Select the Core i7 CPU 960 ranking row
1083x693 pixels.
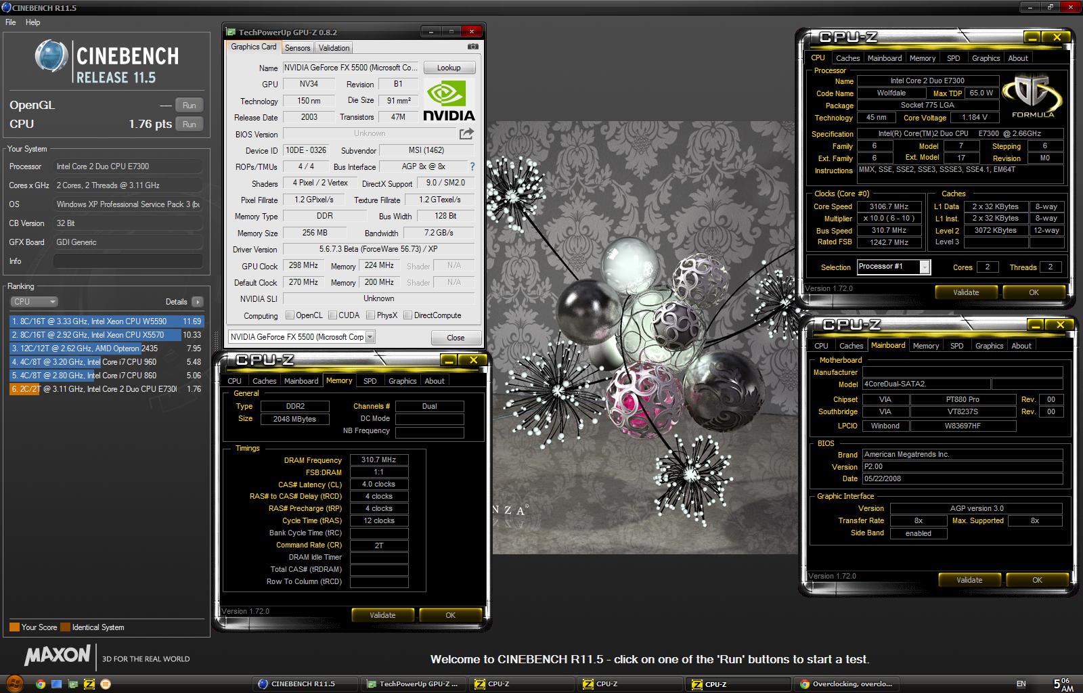pos(106,362)
